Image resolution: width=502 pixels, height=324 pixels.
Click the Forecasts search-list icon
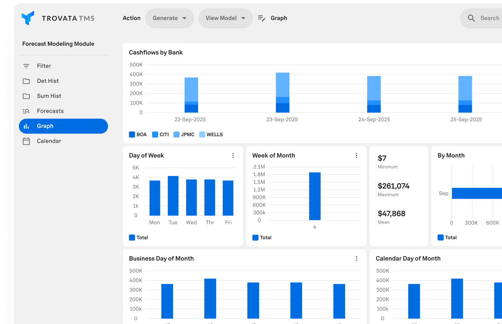pos(26,111)
